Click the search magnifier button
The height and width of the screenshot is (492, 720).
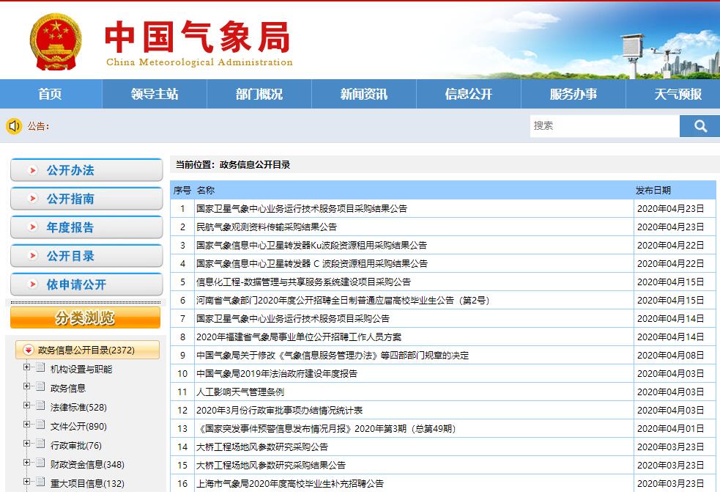click(x=699, y=126)
